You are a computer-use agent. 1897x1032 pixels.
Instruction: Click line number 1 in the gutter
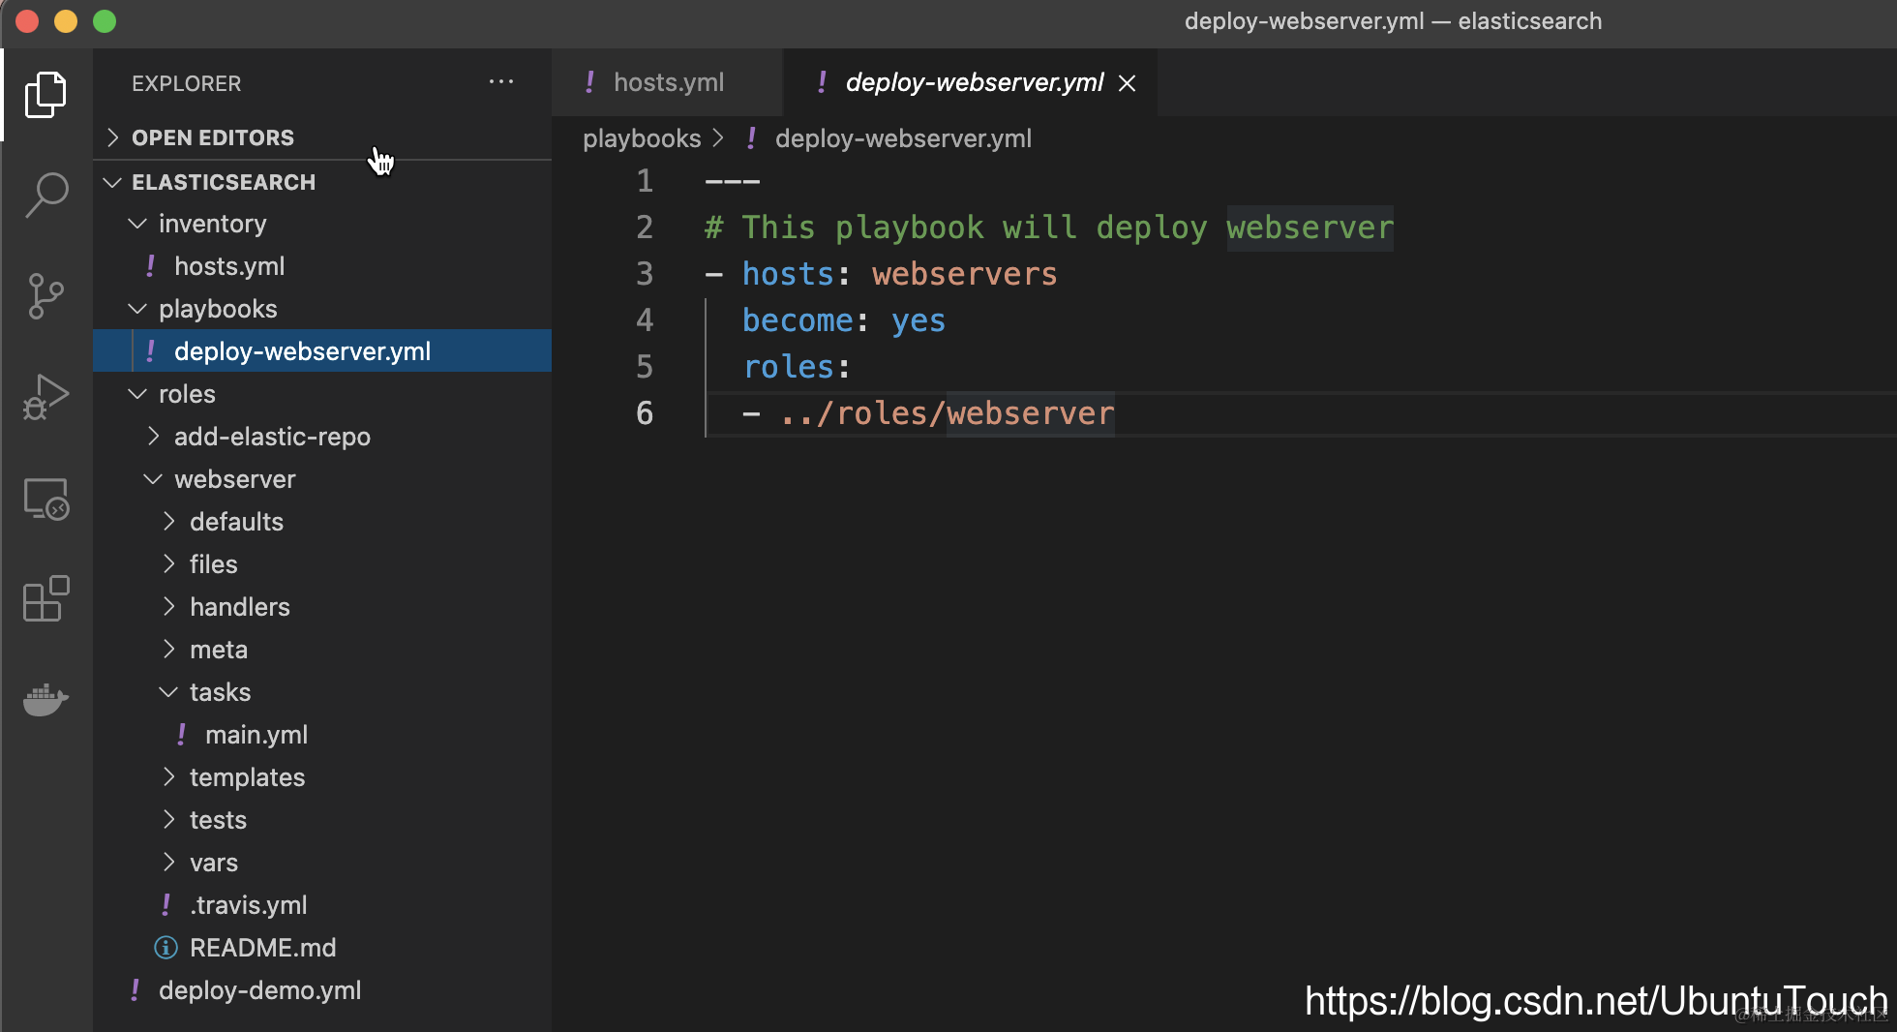tap(645, 181)
